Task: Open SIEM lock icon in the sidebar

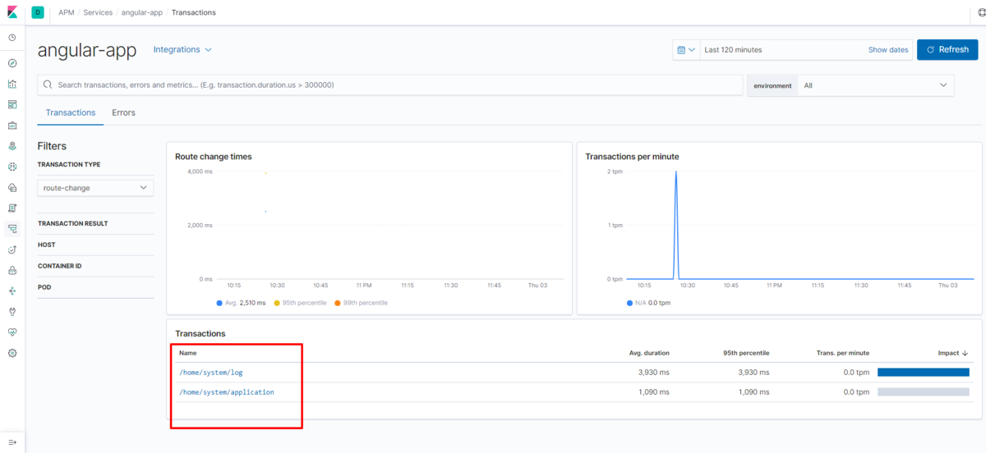Action: click(x=12, y=270)
